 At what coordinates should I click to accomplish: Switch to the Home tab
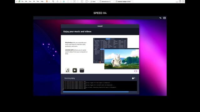click(94, 2)
